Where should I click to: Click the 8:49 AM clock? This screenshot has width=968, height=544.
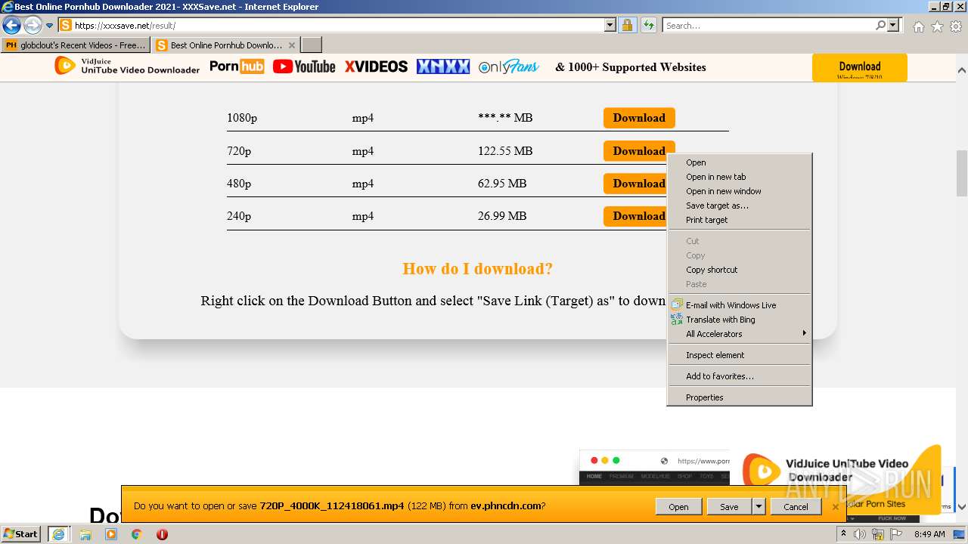pyautogui.click(x=929, y=534)
